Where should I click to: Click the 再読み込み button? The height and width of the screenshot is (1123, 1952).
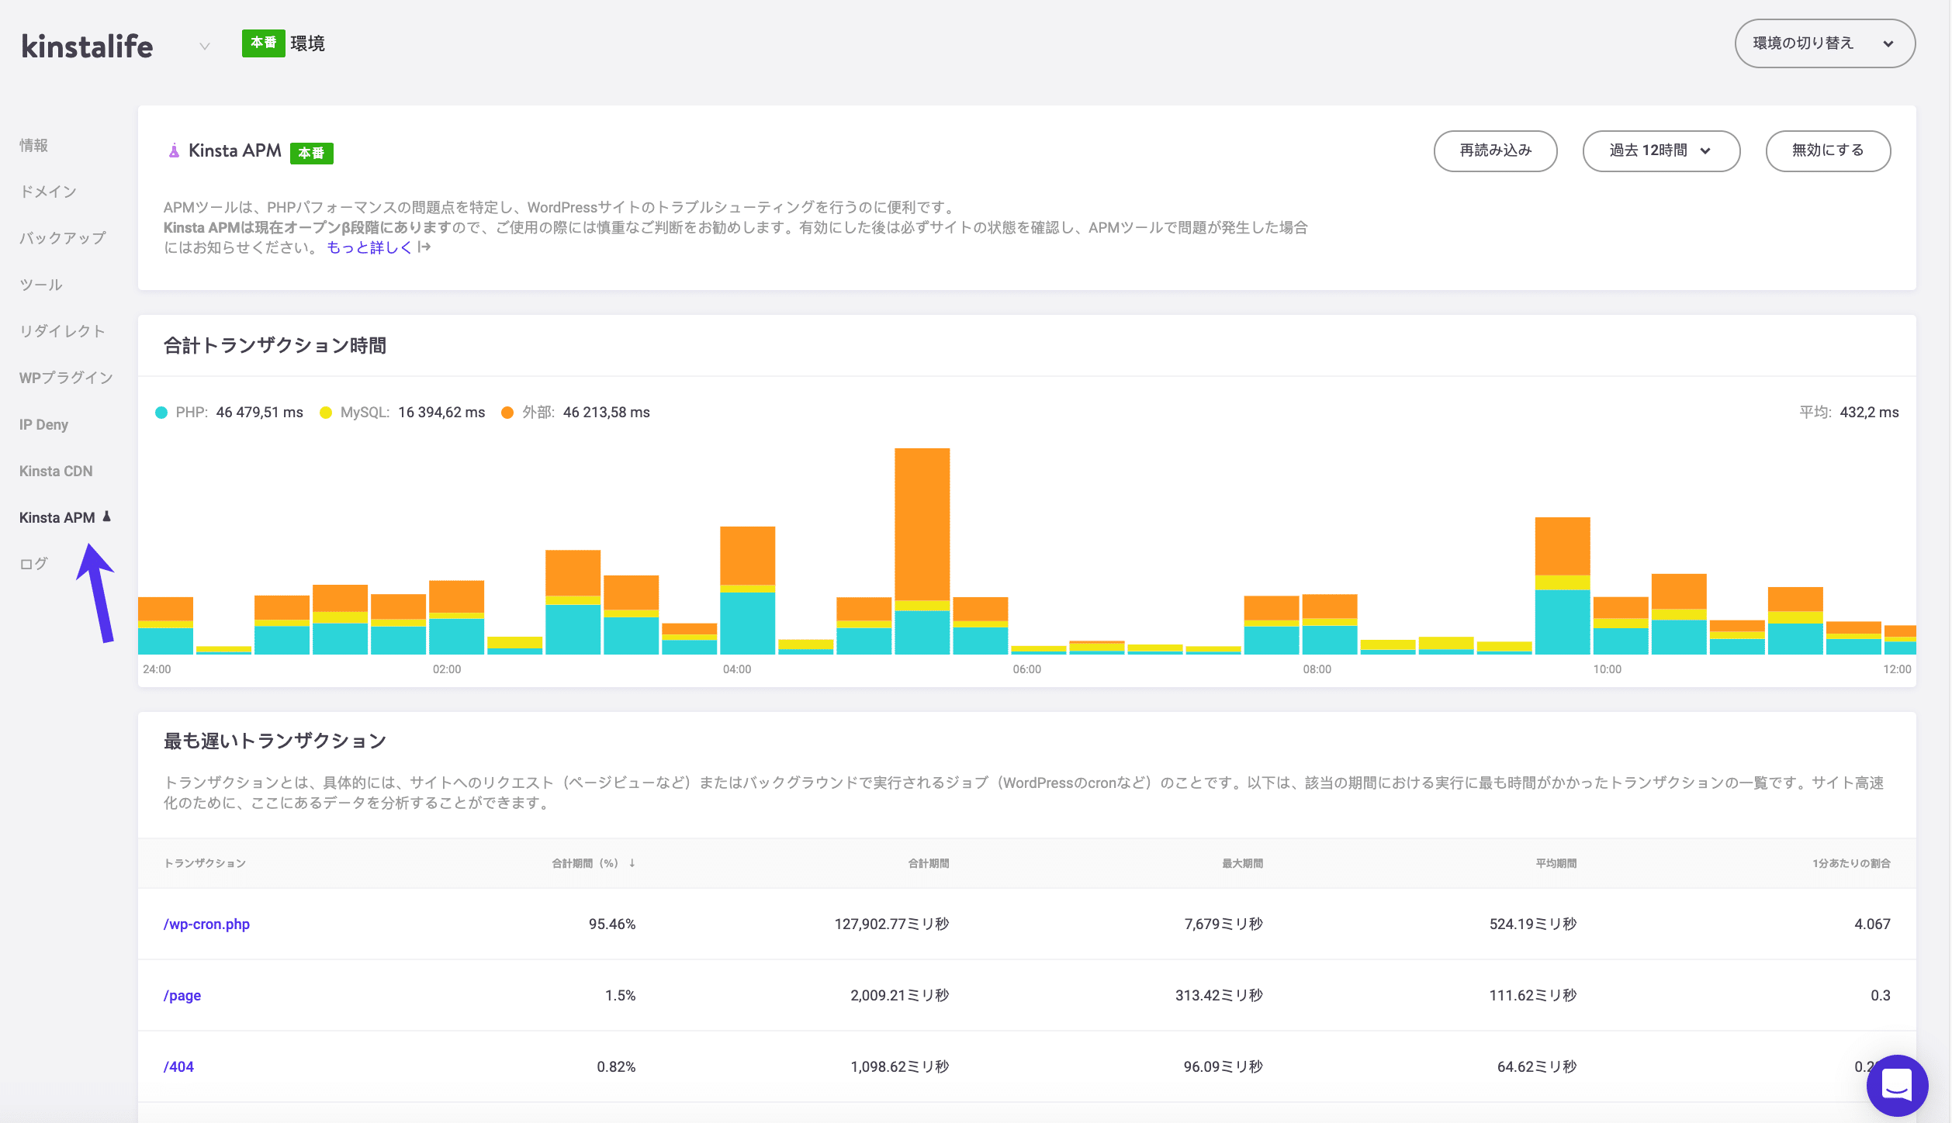tap(1495, 150)
